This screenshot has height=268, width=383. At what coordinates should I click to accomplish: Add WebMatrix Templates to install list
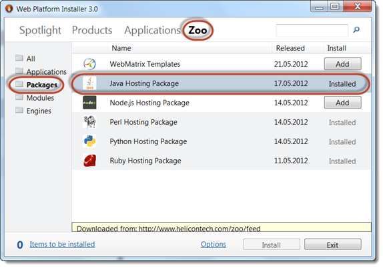click(342, 64)
